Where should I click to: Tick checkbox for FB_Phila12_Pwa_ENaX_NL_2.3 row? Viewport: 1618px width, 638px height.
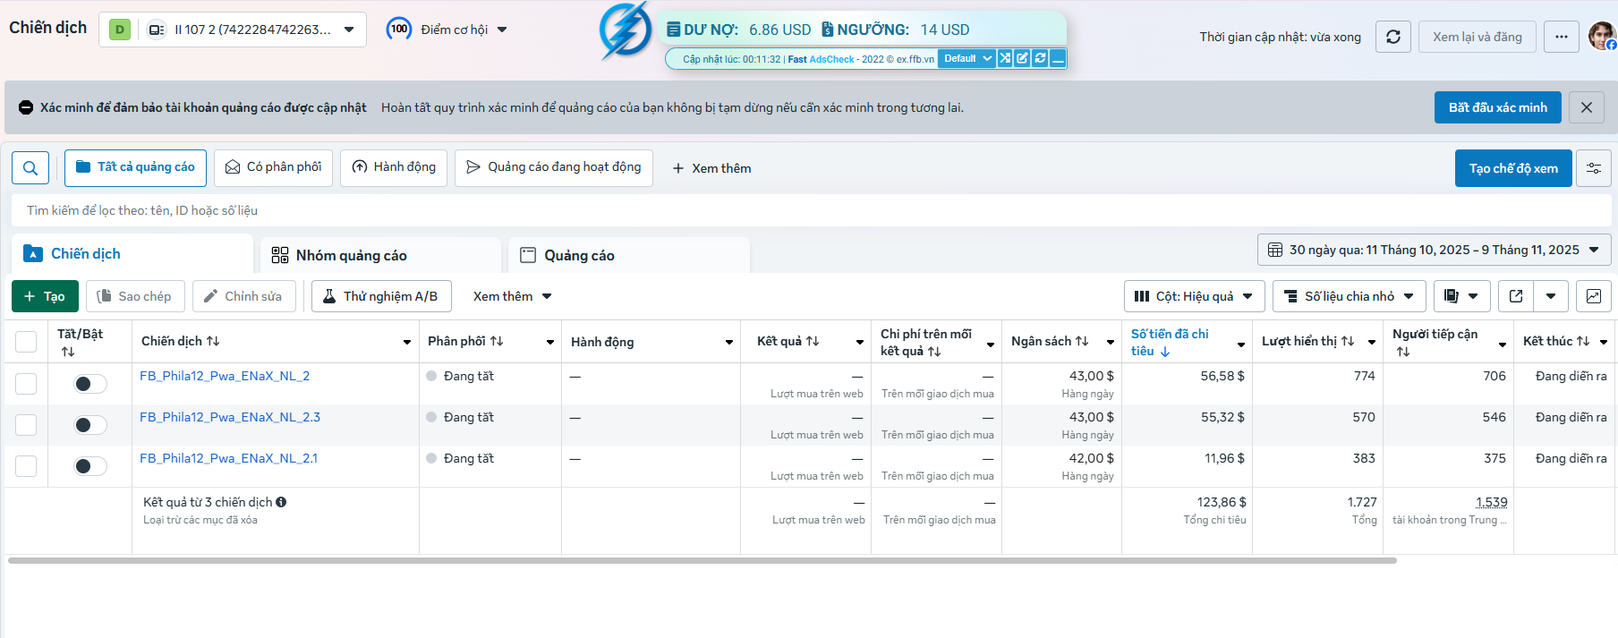point(26,425)
